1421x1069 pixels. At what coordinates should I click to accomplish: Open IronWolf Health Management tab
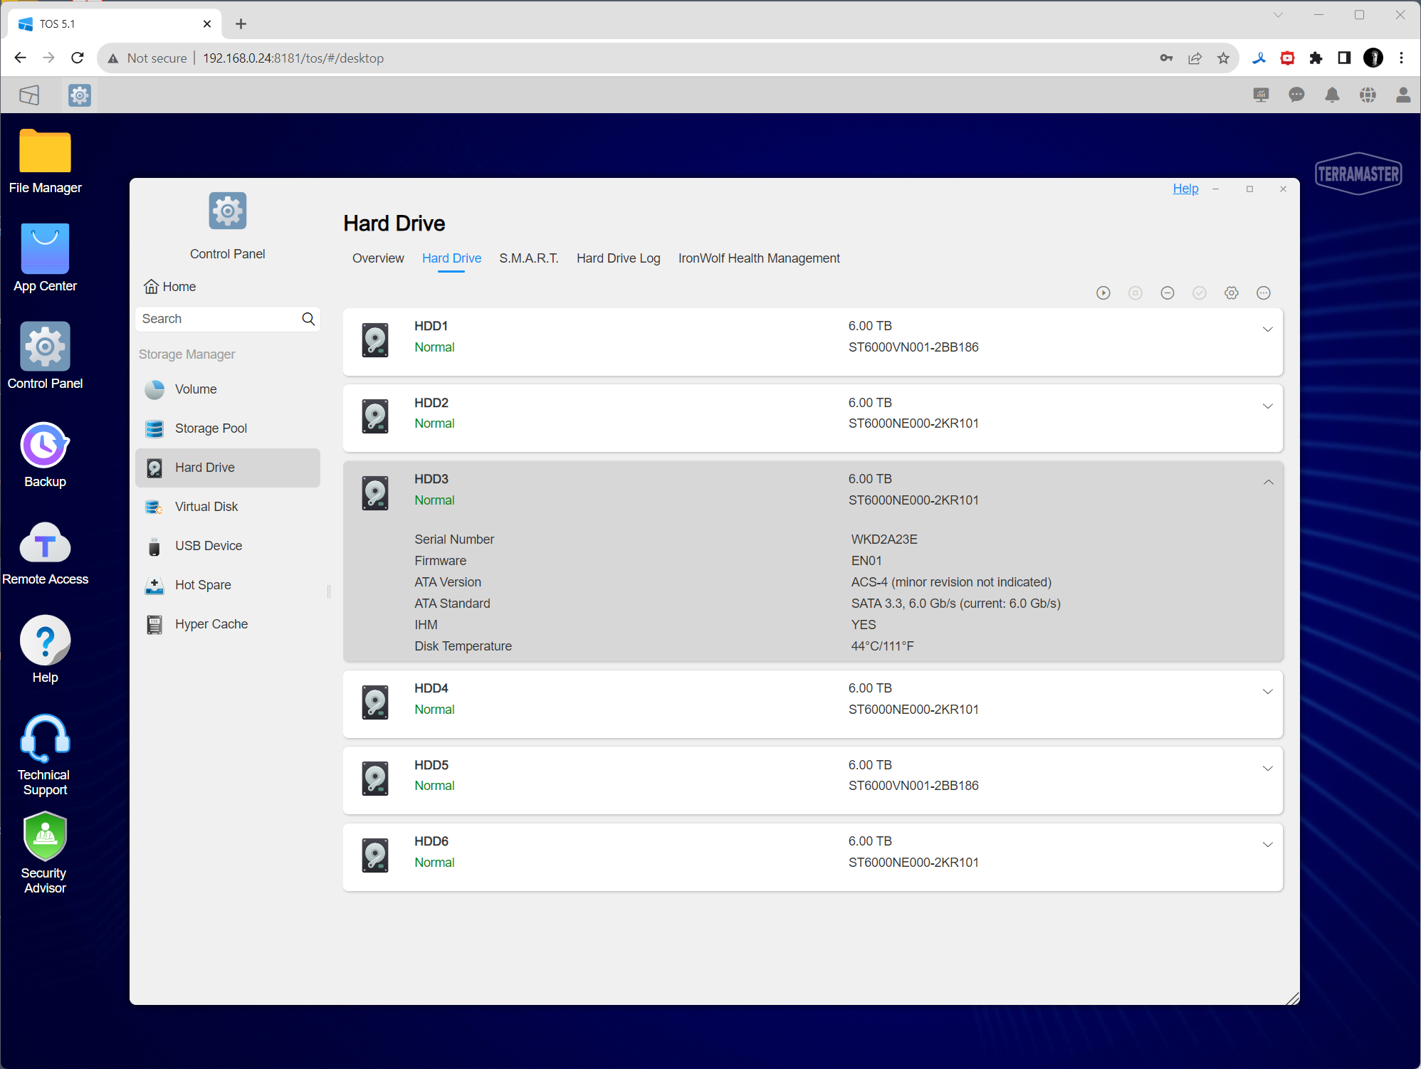[x=759, y=258]
